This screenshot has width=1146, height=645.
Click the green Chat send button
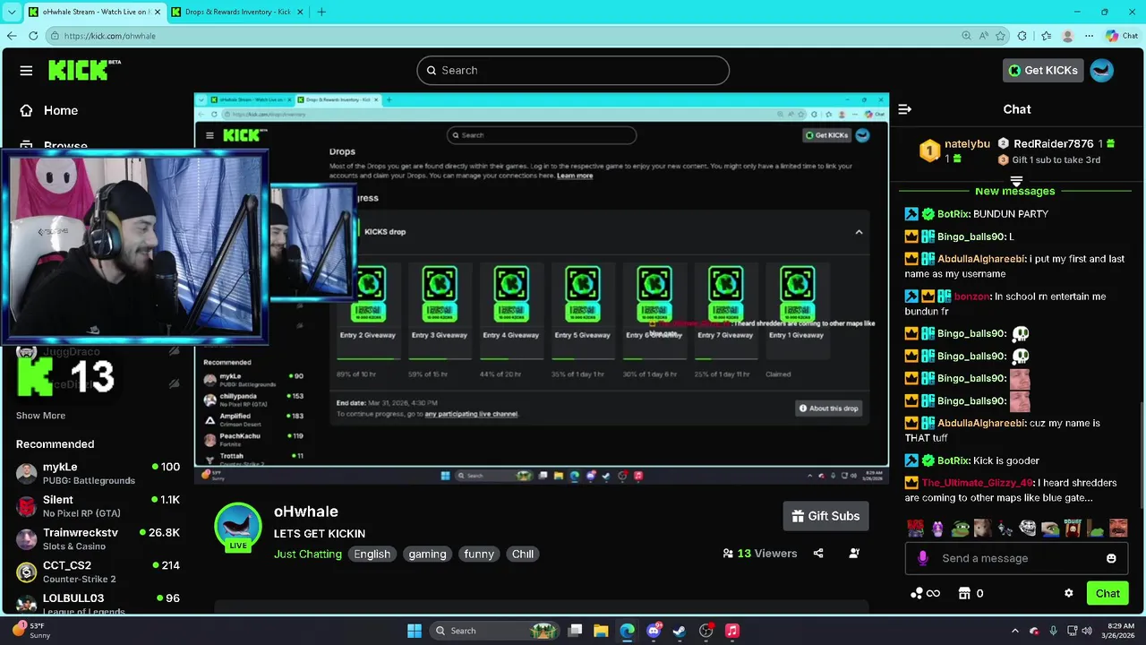click(x=1108, y=593)
